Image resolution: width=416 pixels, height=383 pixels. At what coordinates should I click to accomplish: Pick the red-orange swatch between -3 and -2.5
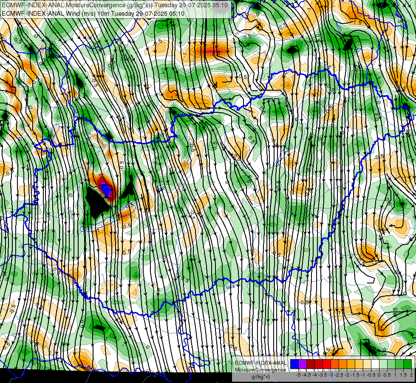click(x=335, y=364)
